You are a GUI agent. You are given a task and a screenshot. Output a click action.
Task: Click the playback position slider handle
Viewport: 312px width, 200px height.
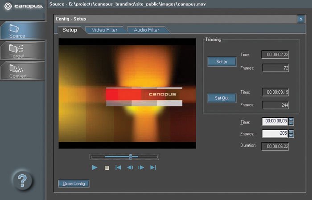130,156
